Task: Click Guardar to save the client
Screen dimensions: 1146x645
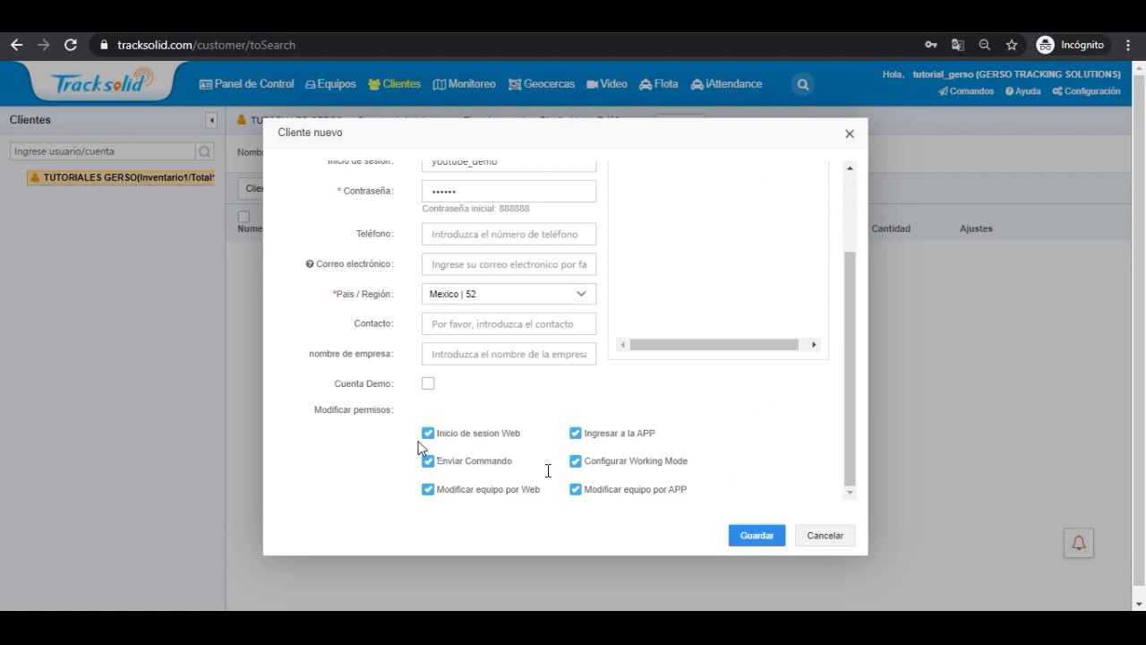Action: (757, 536)
